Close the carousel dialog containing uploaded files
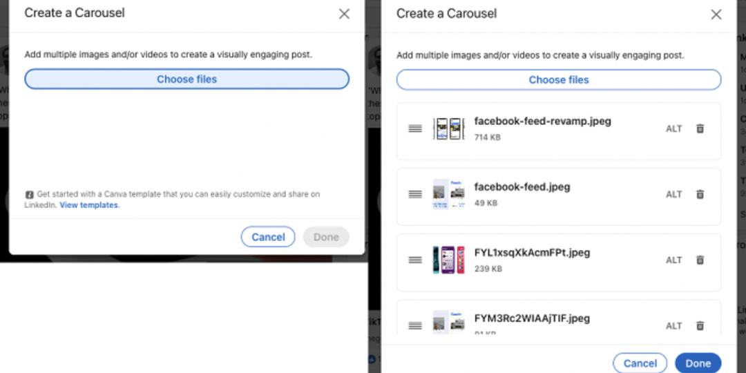 pos(716,15)
